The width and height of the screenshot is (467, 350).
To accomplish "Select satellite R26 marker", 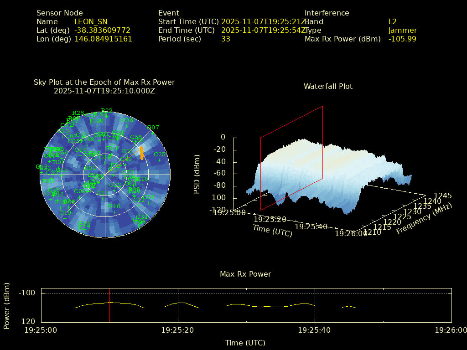I will (x=78, y=113).
